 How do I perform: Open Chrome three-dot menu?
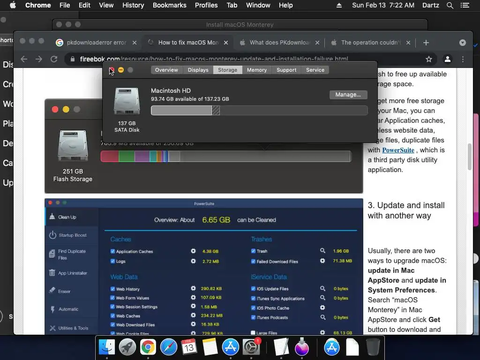pos(463,59)
